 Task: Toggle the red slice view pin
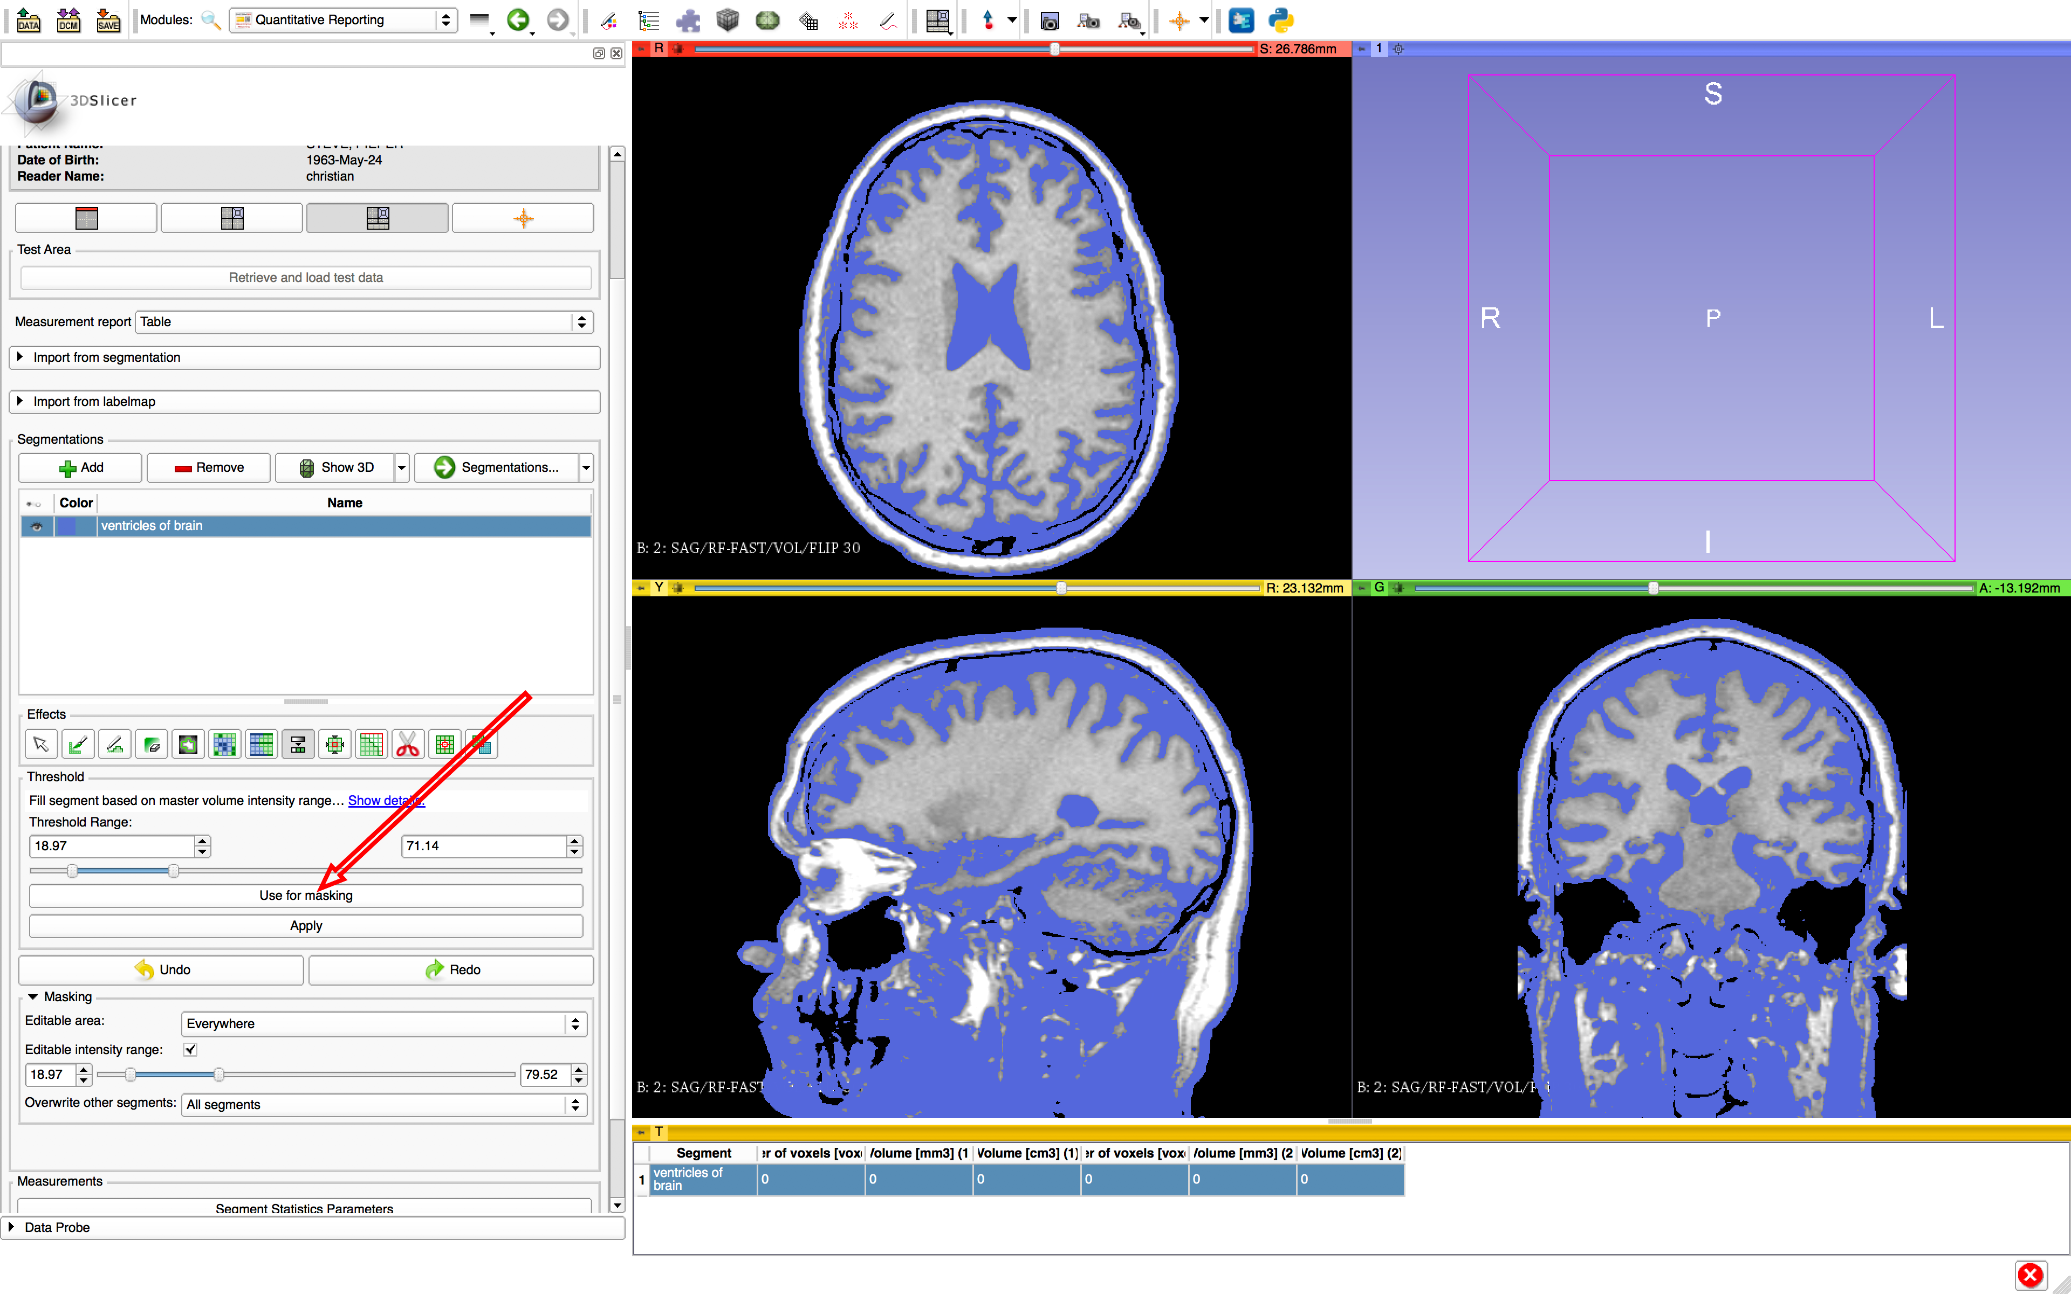tap(641, 49)
